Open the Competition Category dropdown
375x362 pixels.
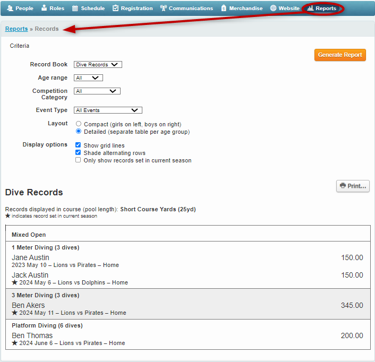coord(97,91)
